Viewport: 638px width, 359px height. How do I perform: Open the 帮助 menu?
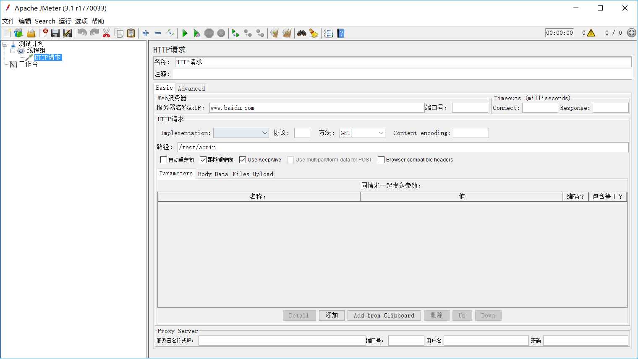[x=98, y=21]
